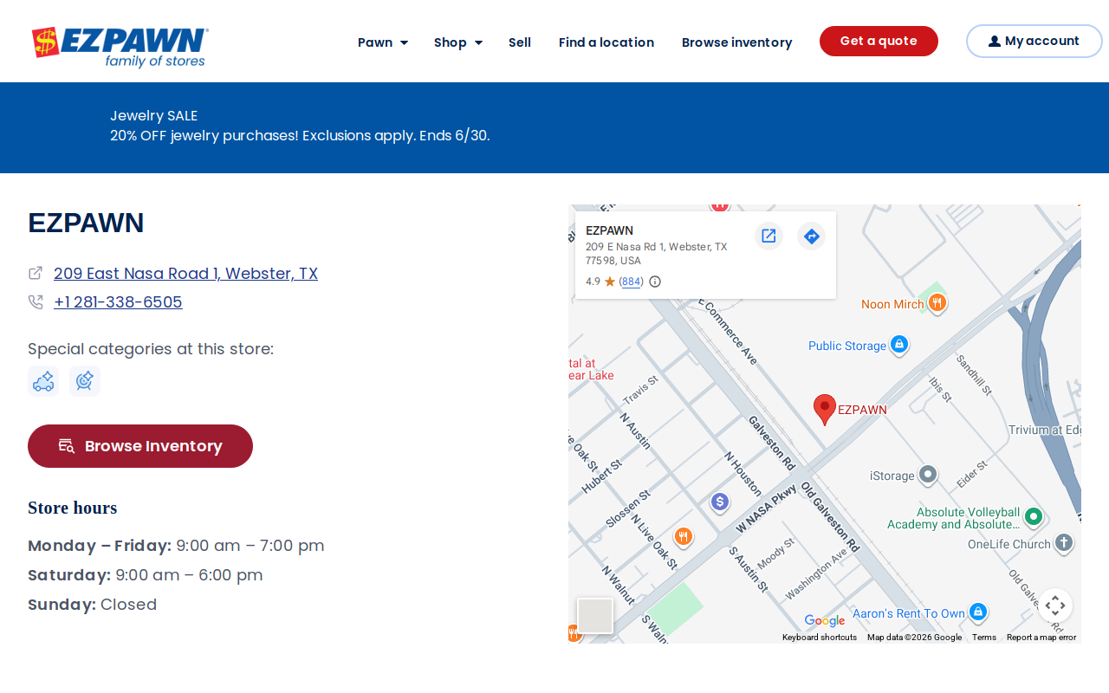Select the target special category icon

(85, 381)
